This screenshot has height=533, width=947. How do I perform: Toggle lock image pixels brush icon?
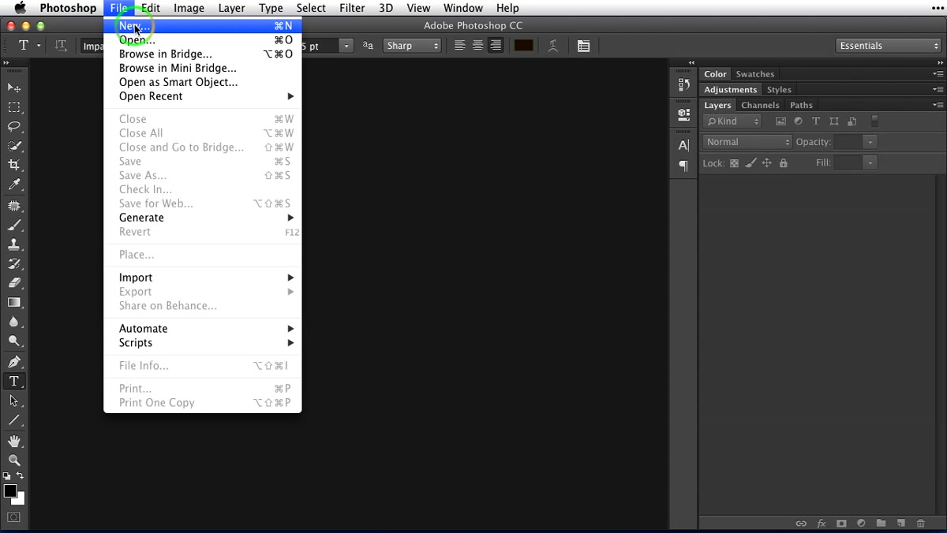click(x=750, y=163)
